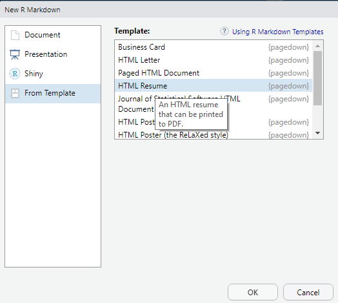
Task: Select the HTML Letter template
Action: (214, 60)
